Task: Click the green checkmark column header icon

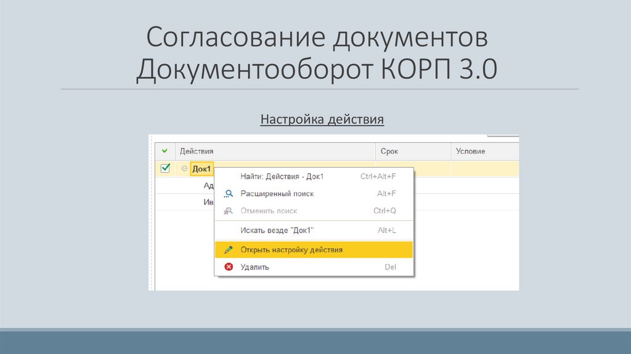Action: (x=165, y=151)
